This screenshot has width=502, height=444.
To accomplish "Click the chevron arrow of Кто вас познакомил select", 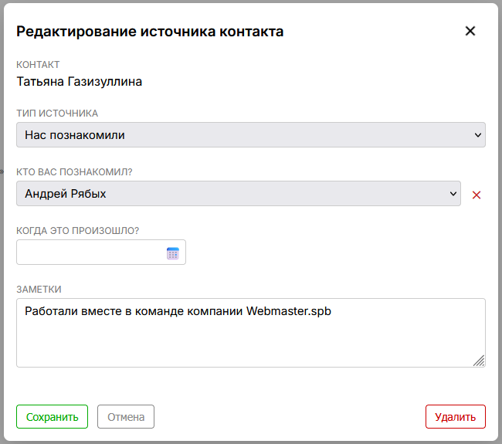I will 453,194.
